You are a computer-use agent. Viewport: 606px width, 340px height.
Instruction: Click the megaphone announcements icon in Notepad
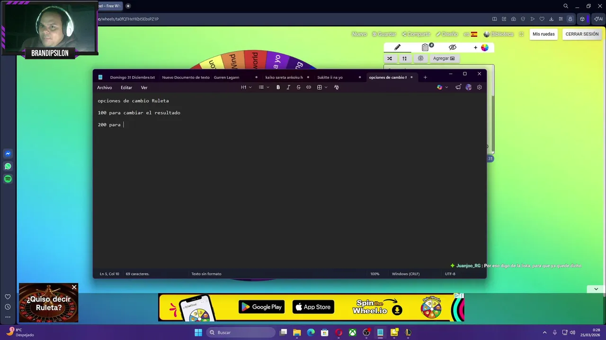[458, 87]
